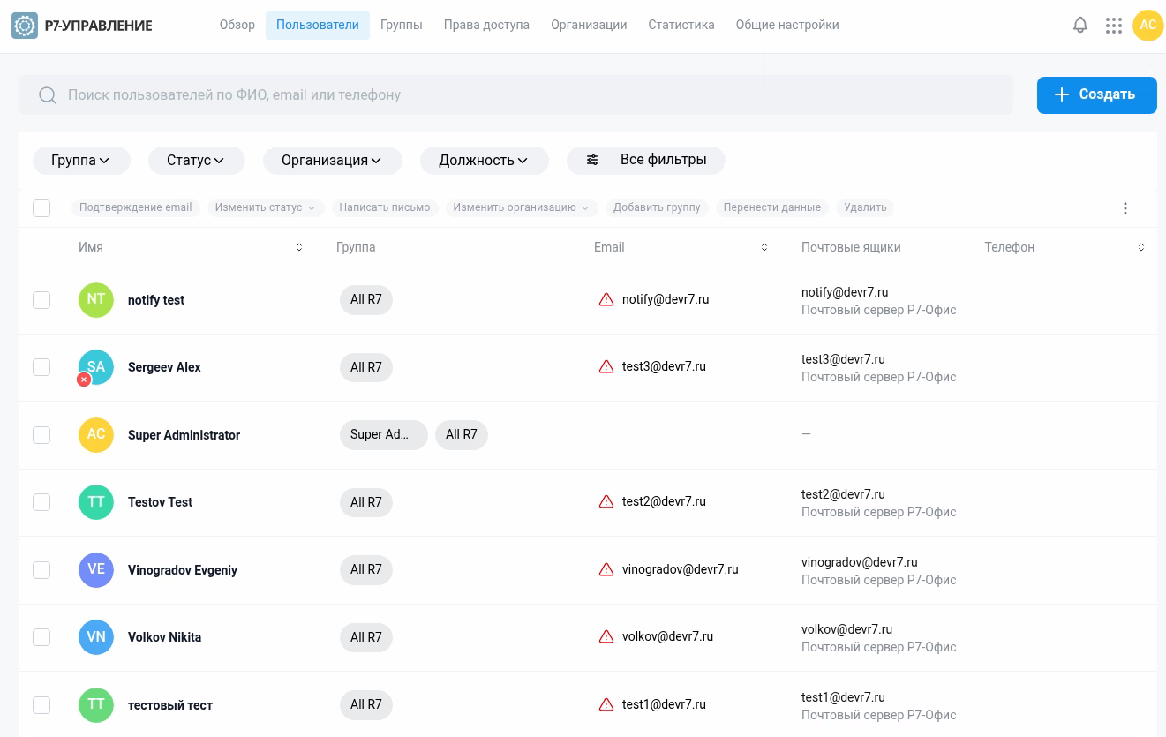Open the Статус filter dropdown
Image resolution: width=1166 pixels, height=737 pixels.
196,161
